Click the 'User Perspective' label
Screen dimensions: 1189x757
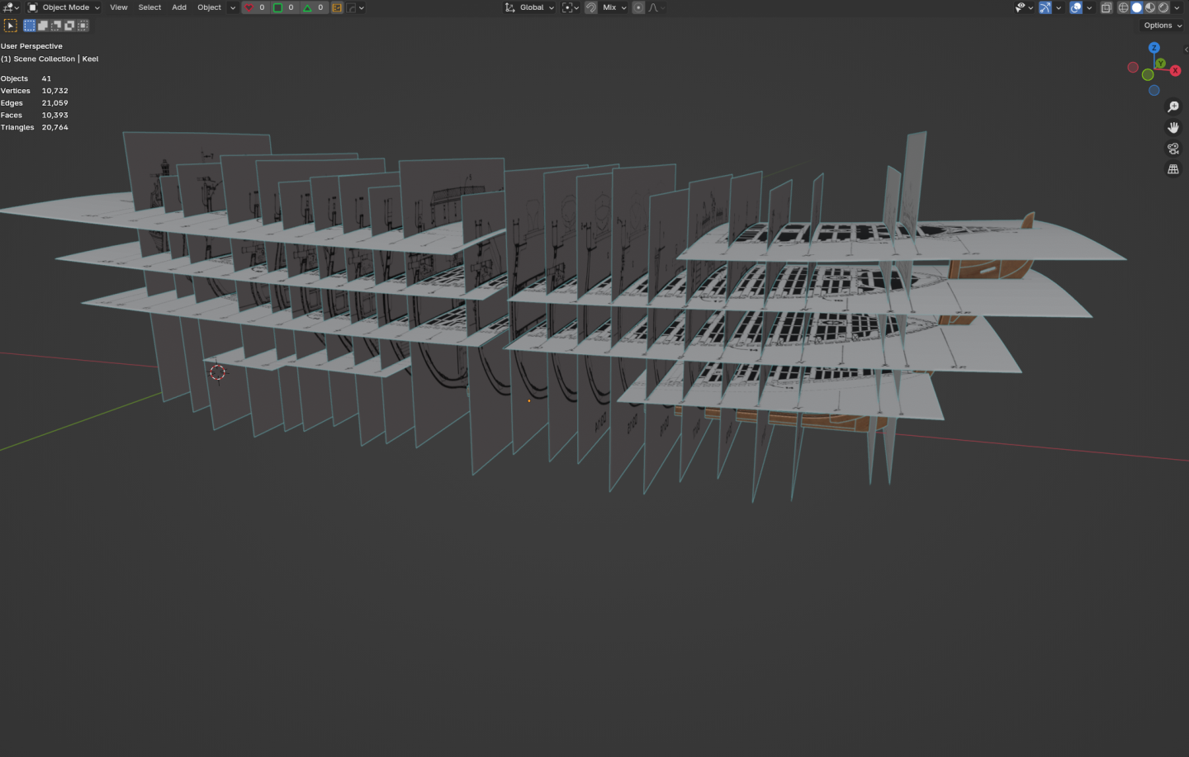pos(31,46)
